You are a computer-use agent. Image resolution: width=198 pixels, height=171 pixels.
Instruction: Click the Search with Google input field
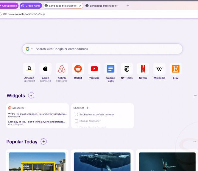pos(102,49)
